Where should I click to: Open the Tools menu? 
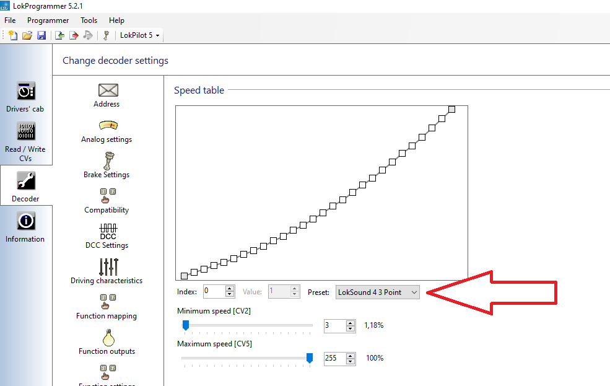(x=89, y=20)
